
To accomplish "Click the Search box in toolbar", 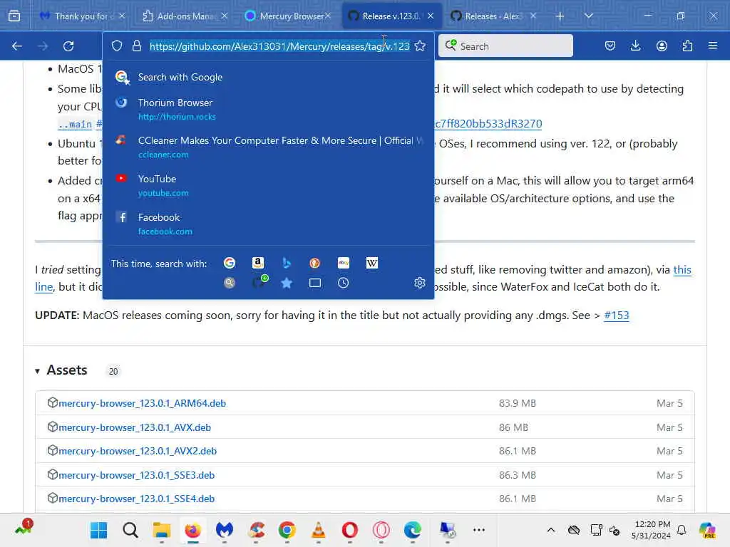I will 505,46.
